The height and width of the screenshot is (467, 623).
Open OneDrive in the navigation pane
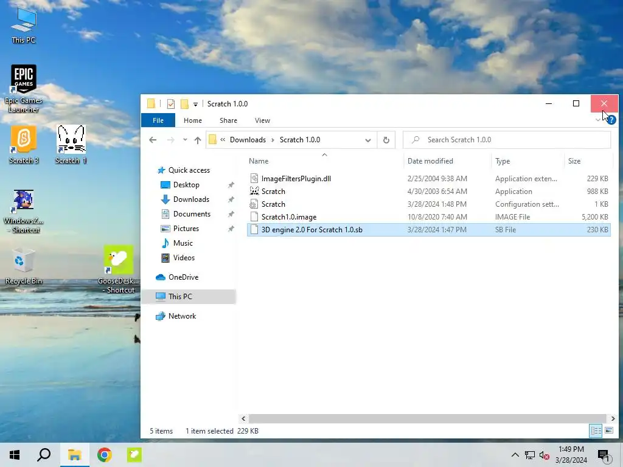[183, 277]
